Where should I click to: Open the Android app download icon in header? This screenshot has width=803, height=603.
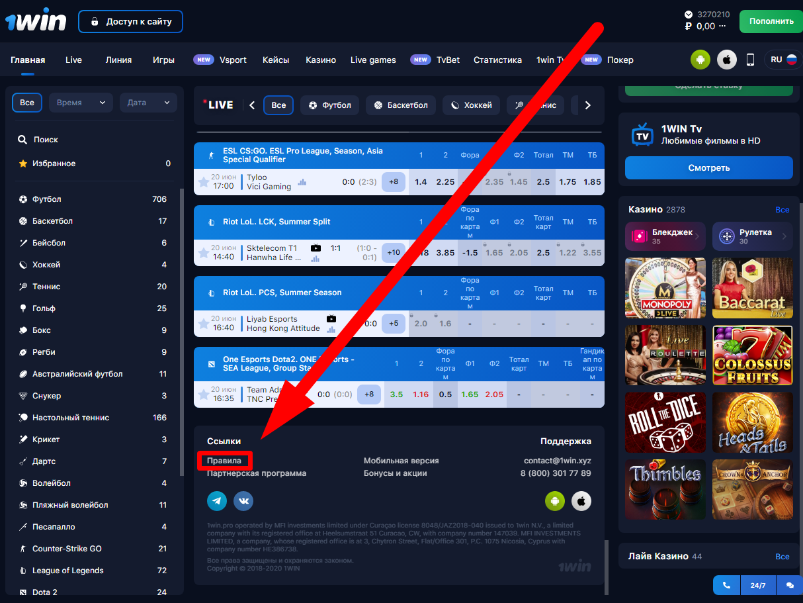(x=700, y=60)
